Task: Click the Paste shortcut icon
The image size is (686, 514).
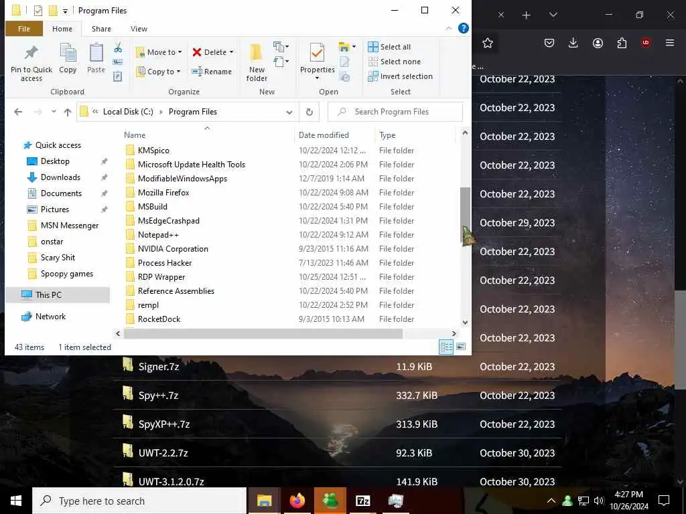Action: [118, 76]
